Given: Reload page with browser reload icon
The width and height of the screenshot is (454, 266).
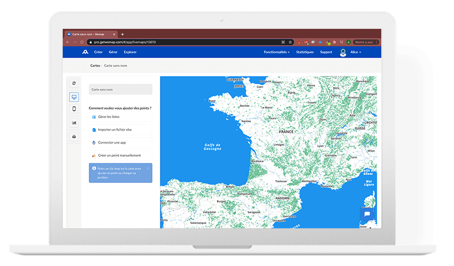Looking at the screenshot, I should [x=82, y=42].
